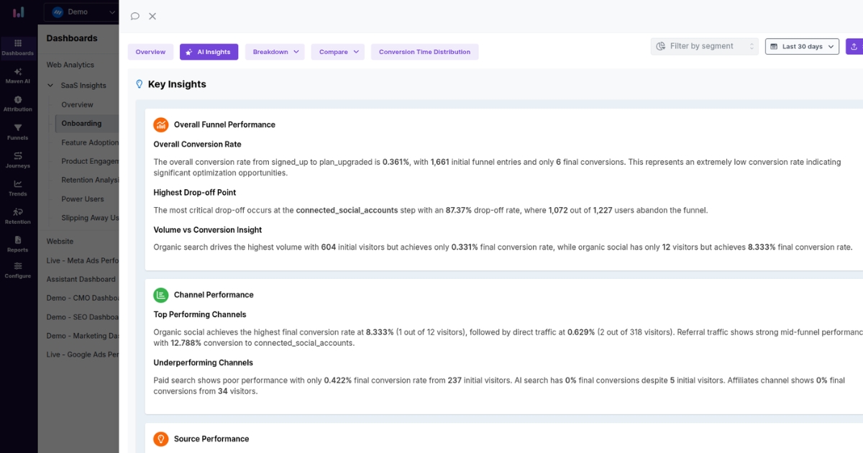Open Live - Meta Ads Performance dashboard
This screenshot has width=863, height=453.
click(x=83, y=260)
